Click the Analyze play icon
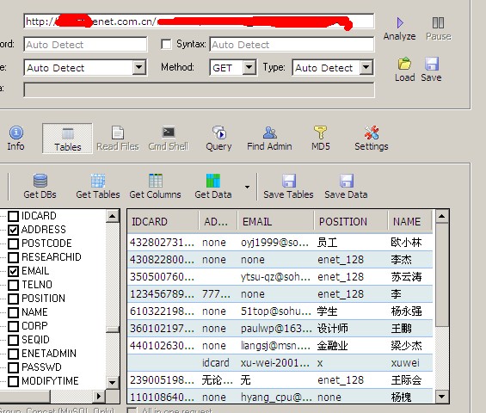 pos(400,23)
